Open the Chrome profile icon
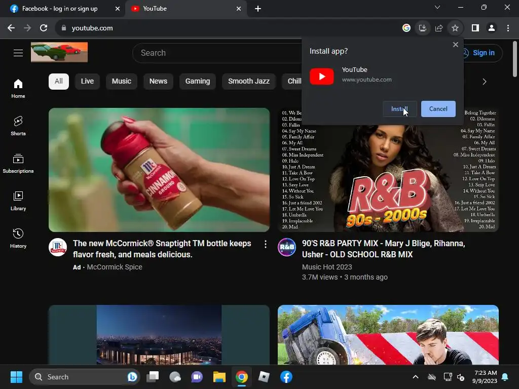 [x=492, y=28]
